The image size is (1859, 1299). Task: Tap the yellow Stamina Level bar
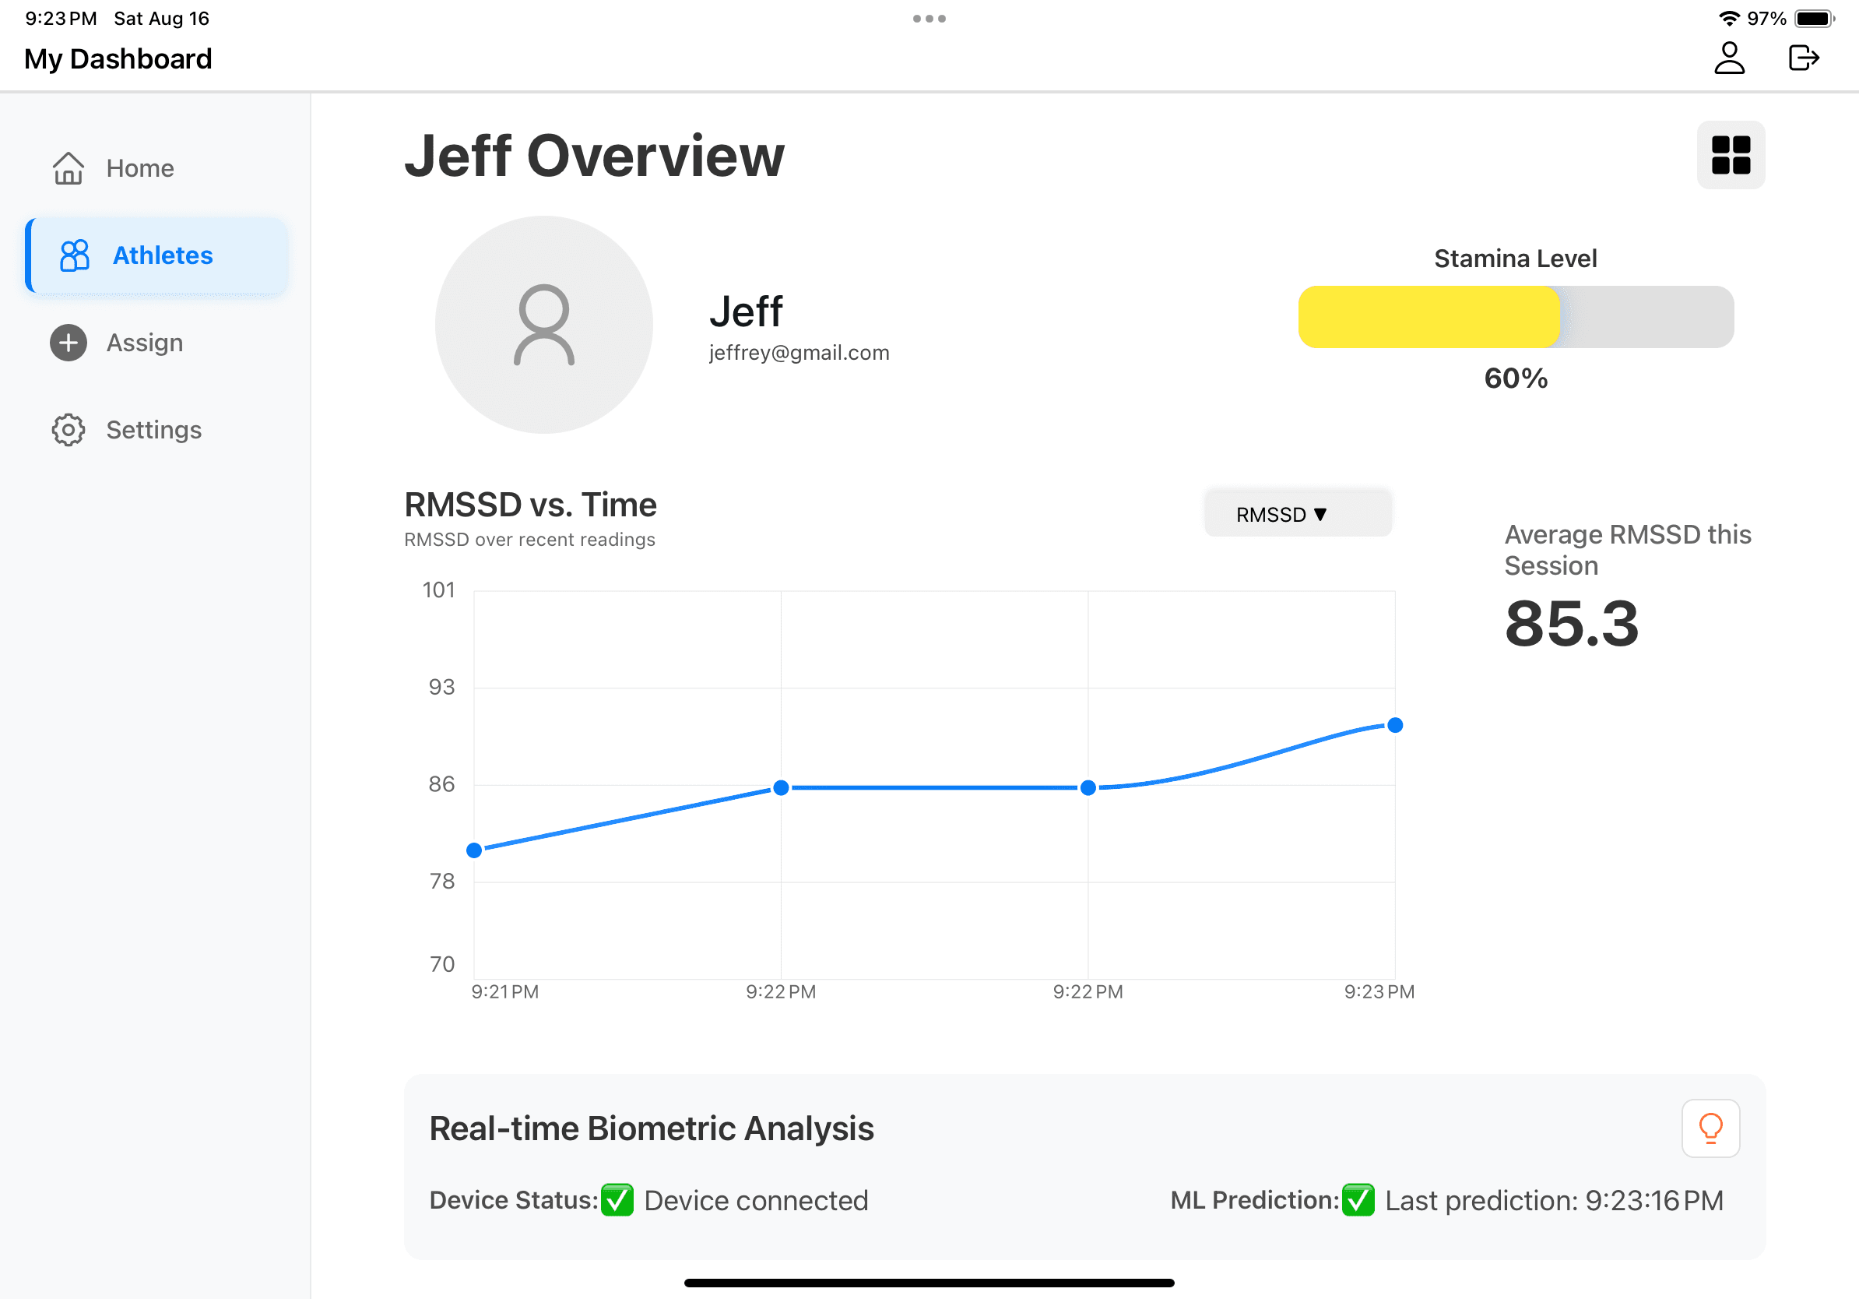click(x=1429, y=317)
